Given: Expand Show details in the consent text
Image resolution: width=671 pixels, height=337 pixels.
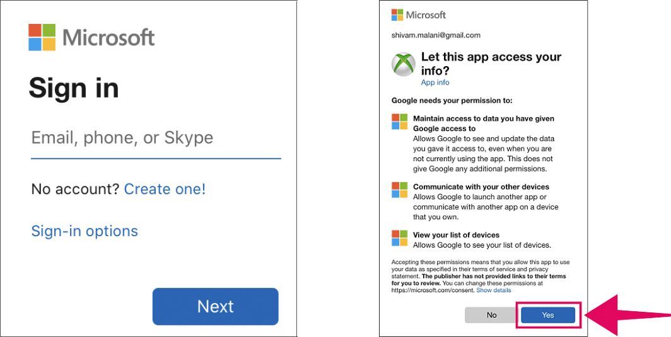Looking at the screenshot, I should pos(494,290).
